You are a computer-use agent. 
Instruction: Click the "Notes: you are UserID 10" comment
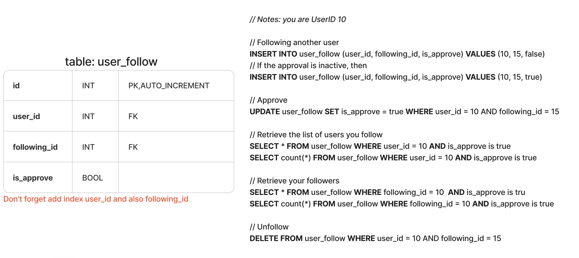(x=298, y=19)
